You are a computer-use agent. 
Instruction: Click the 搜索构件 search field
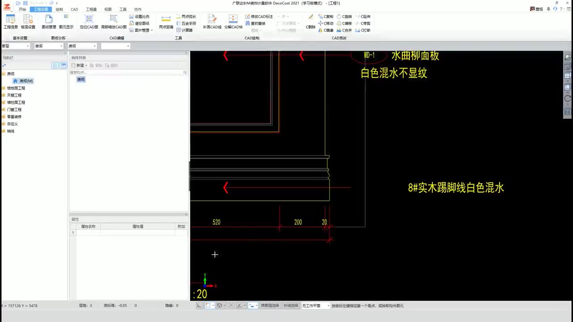coord(128,72)
